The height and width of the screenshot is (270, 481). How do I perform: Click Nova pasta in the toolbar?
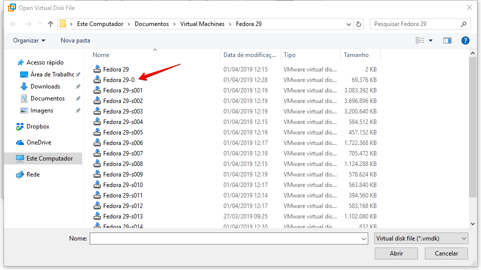[75, 40]
